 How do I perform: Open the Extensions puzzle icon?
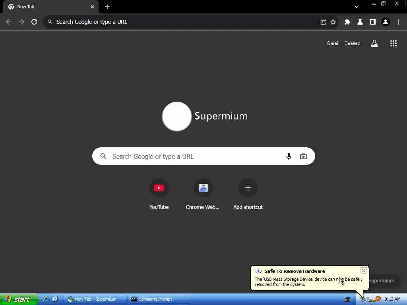(347, 22)
